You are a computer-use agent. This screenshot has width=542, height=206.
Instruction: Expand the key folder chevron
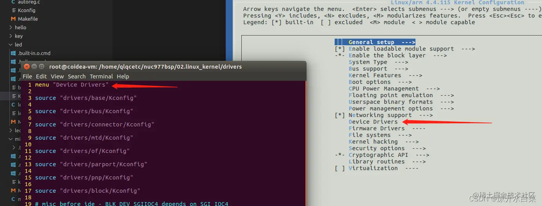pyautogui.click(x=11, y=36)
